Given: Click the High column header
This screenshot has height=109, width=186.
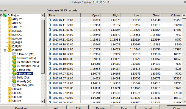Looking at the screenshot, I should (111, 15).
